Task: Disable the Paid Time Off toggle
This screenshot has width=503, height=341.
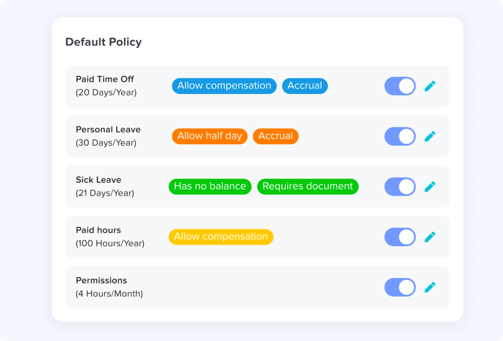Action: click(x=400, y=86)
